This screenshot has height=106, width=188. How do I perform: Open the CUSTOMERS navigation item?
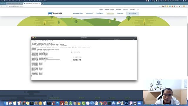click(100, 14)
